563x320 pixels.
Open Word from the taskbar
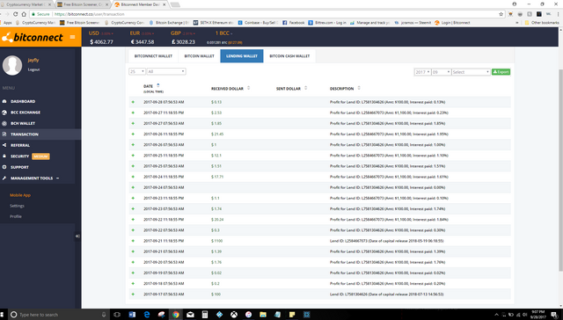132,315
